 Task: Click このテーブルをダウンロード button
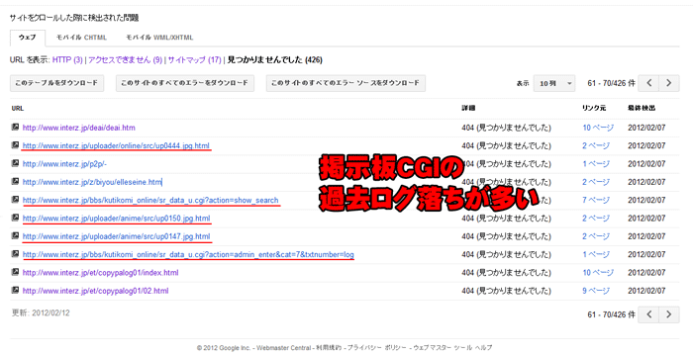[x=56, y=83]
